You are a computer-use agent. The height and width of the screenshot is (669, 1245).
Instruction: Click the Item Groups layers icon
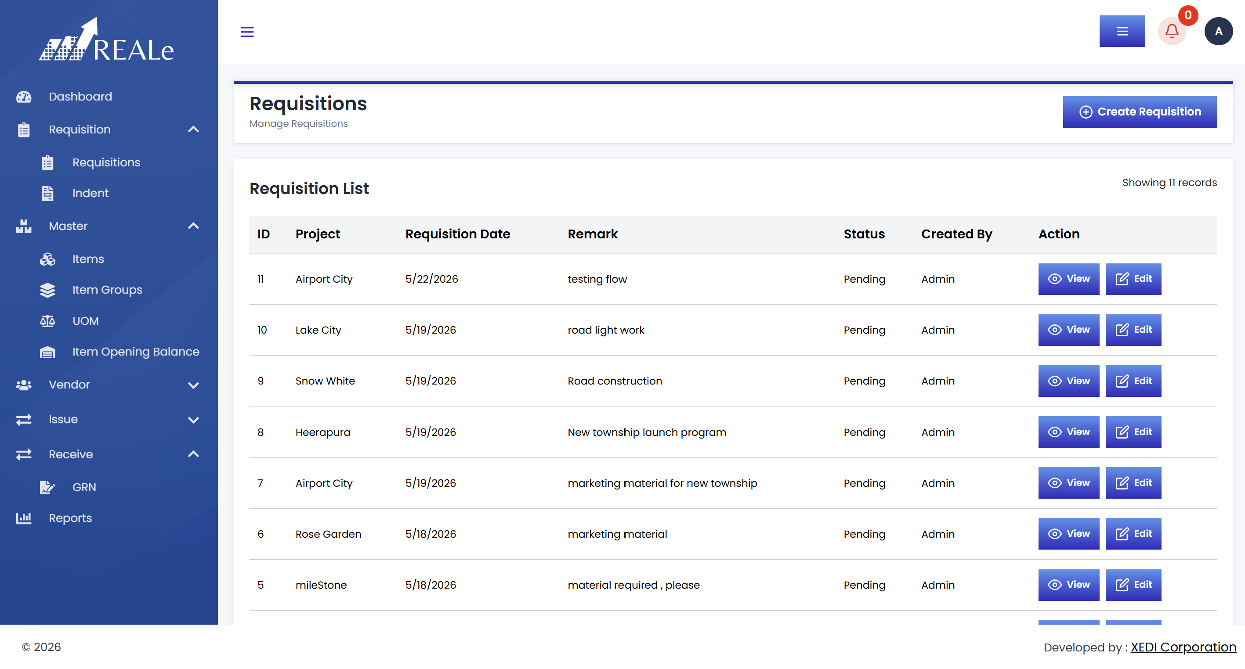click(47, 290)
